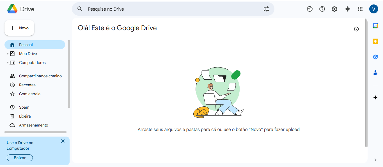The width and height of the screenshot is (383, 167).
Task: Click the Baixar button
Action: coord(20,158)
